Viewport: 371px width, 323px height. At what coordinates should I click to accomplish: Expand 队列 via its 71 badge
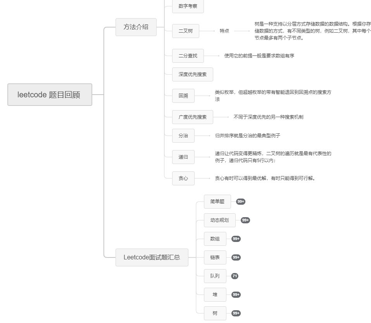point(235,276)
